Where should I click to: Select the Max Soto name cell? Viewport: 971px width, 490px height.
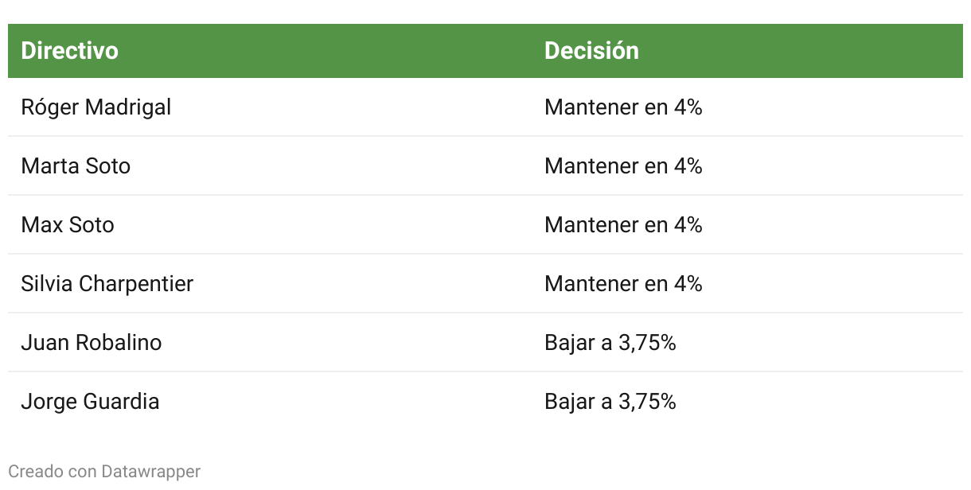point(68,225)
